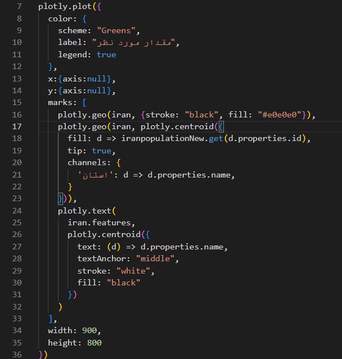Click 'd.properties.name' on line 21
Screen dimensions: 342x359
click(x=189, y=175)
